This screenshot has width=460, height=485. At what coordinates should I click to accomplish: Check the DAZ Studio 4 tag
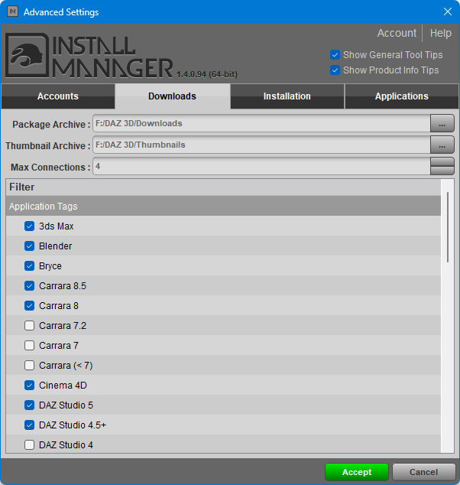click(x=30, y=445)
